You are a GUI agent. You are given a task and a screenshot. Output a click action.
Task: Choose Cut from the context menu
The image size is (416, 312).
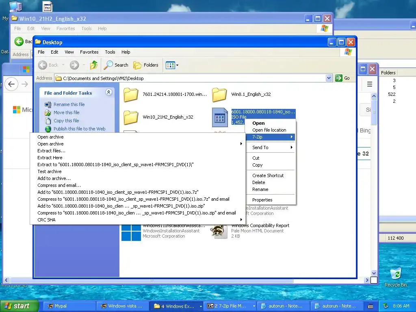tap(270, 158)
